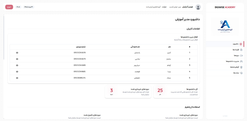Click the heading دوره های تکمیل شده
Image resolution: width=247 pixels, height=121 pixels.
(92, 115)
